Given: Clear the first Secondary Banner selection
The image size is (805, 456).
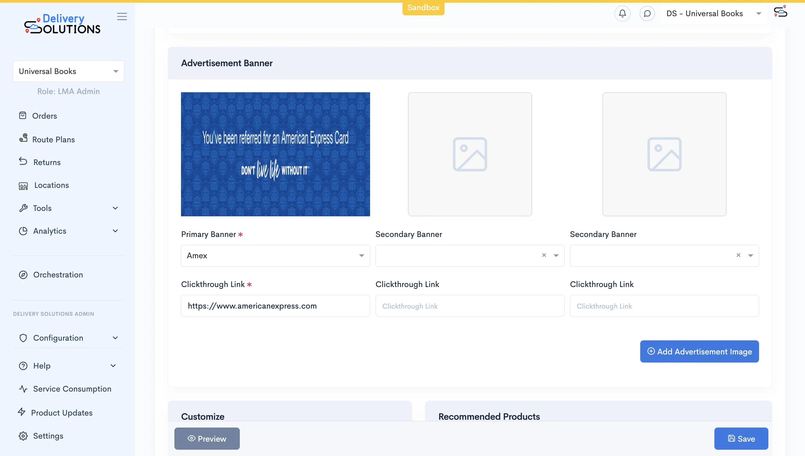Looking at the screenshot, I should click(544, 255).
